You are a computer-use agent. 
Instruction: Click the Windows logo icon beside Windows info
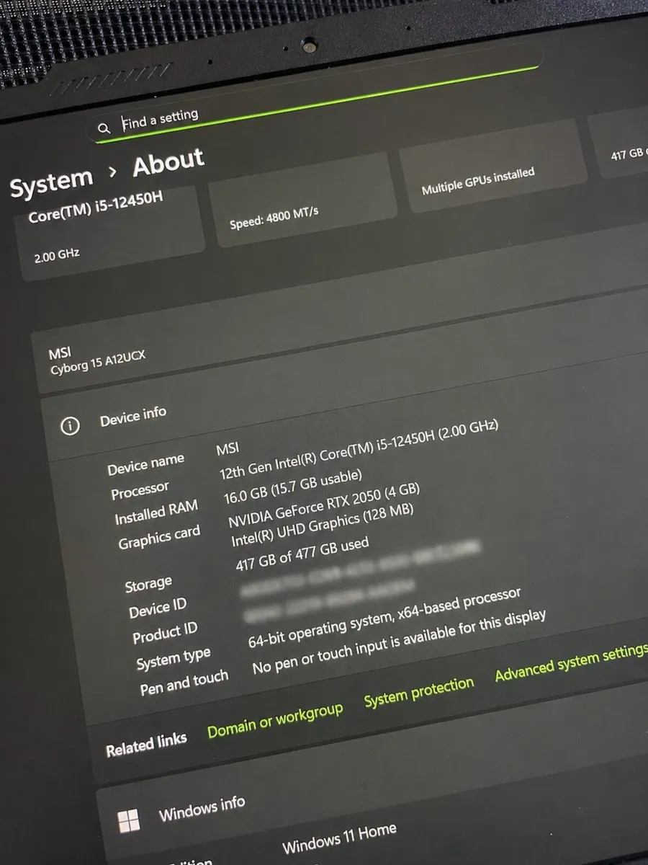click(x=129, y=820)
